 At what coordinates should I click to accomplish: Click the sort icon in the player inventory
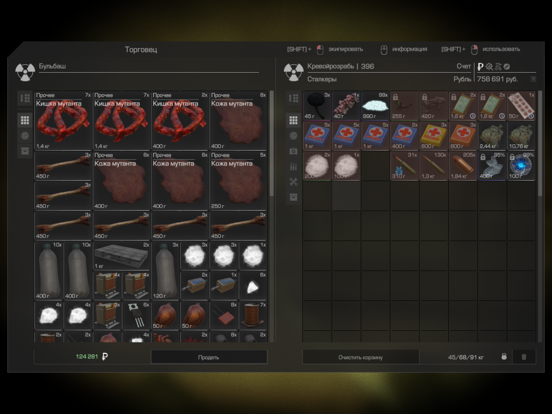[x=293, y=98]
